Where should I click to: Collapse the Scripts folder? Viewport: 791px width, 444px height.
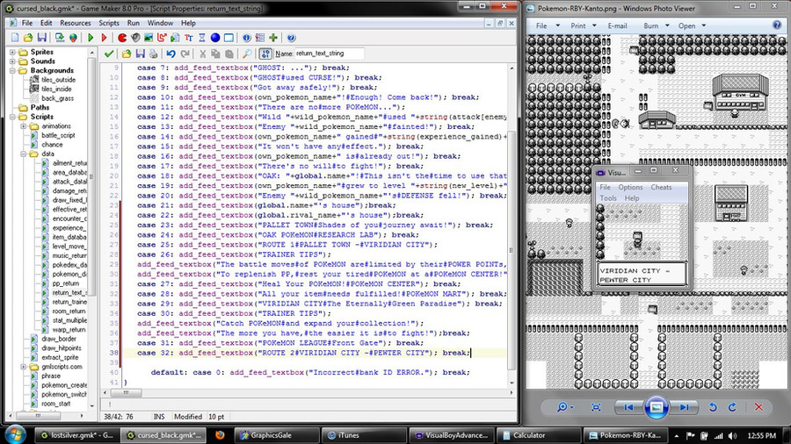pyautogui.click(x=12, y=117)
